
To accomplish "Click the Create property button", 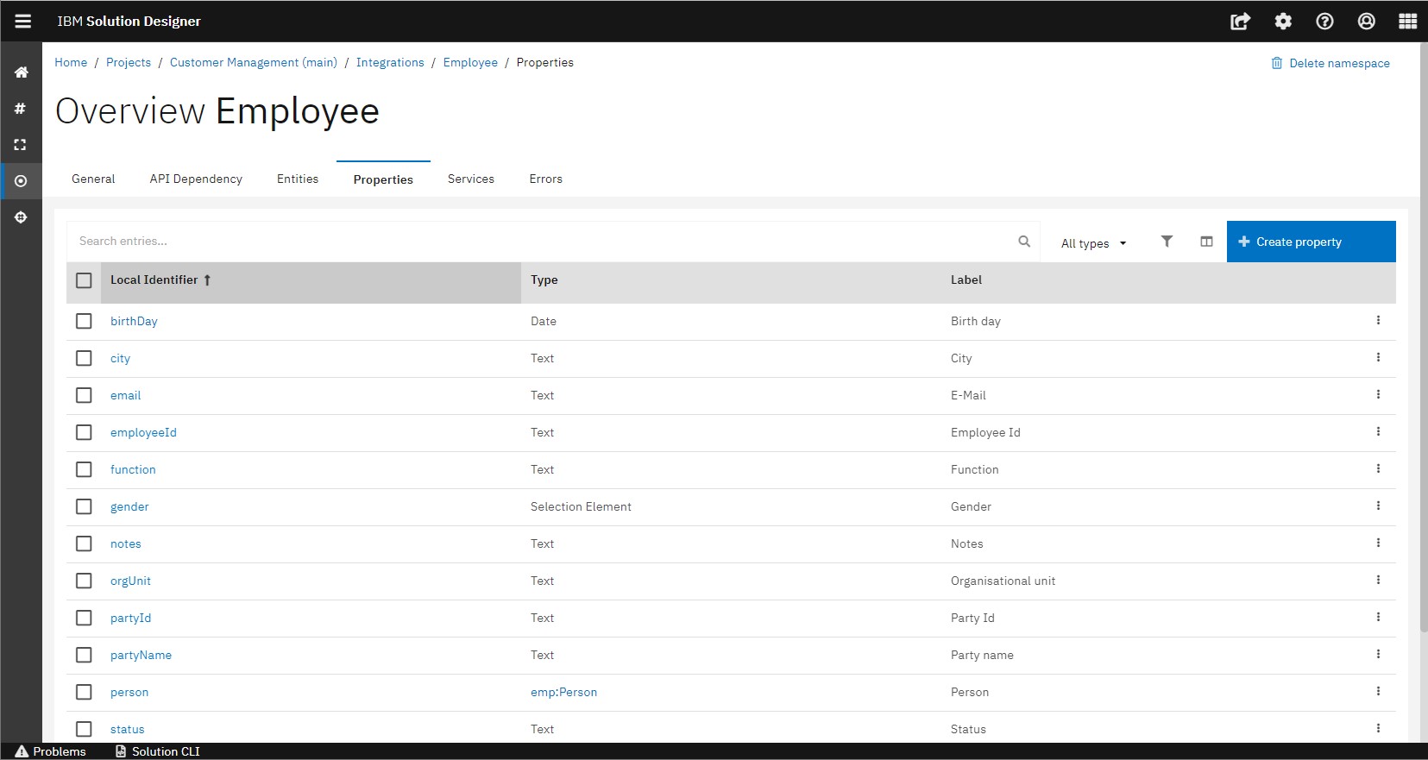I will 1311,242.
